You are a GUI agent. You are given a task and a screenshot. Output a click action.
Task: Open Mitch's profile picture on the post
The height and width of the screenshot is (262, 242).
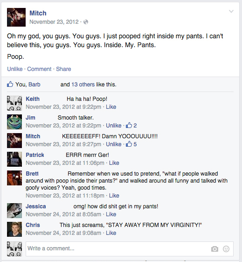point(16,17)
